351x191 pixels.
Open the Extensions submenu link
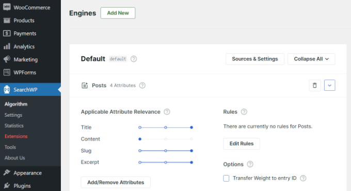click(x=16, y=136)
